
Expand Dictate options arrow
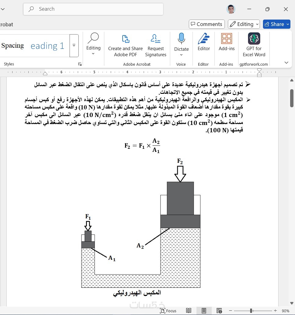tap(181, 55)
